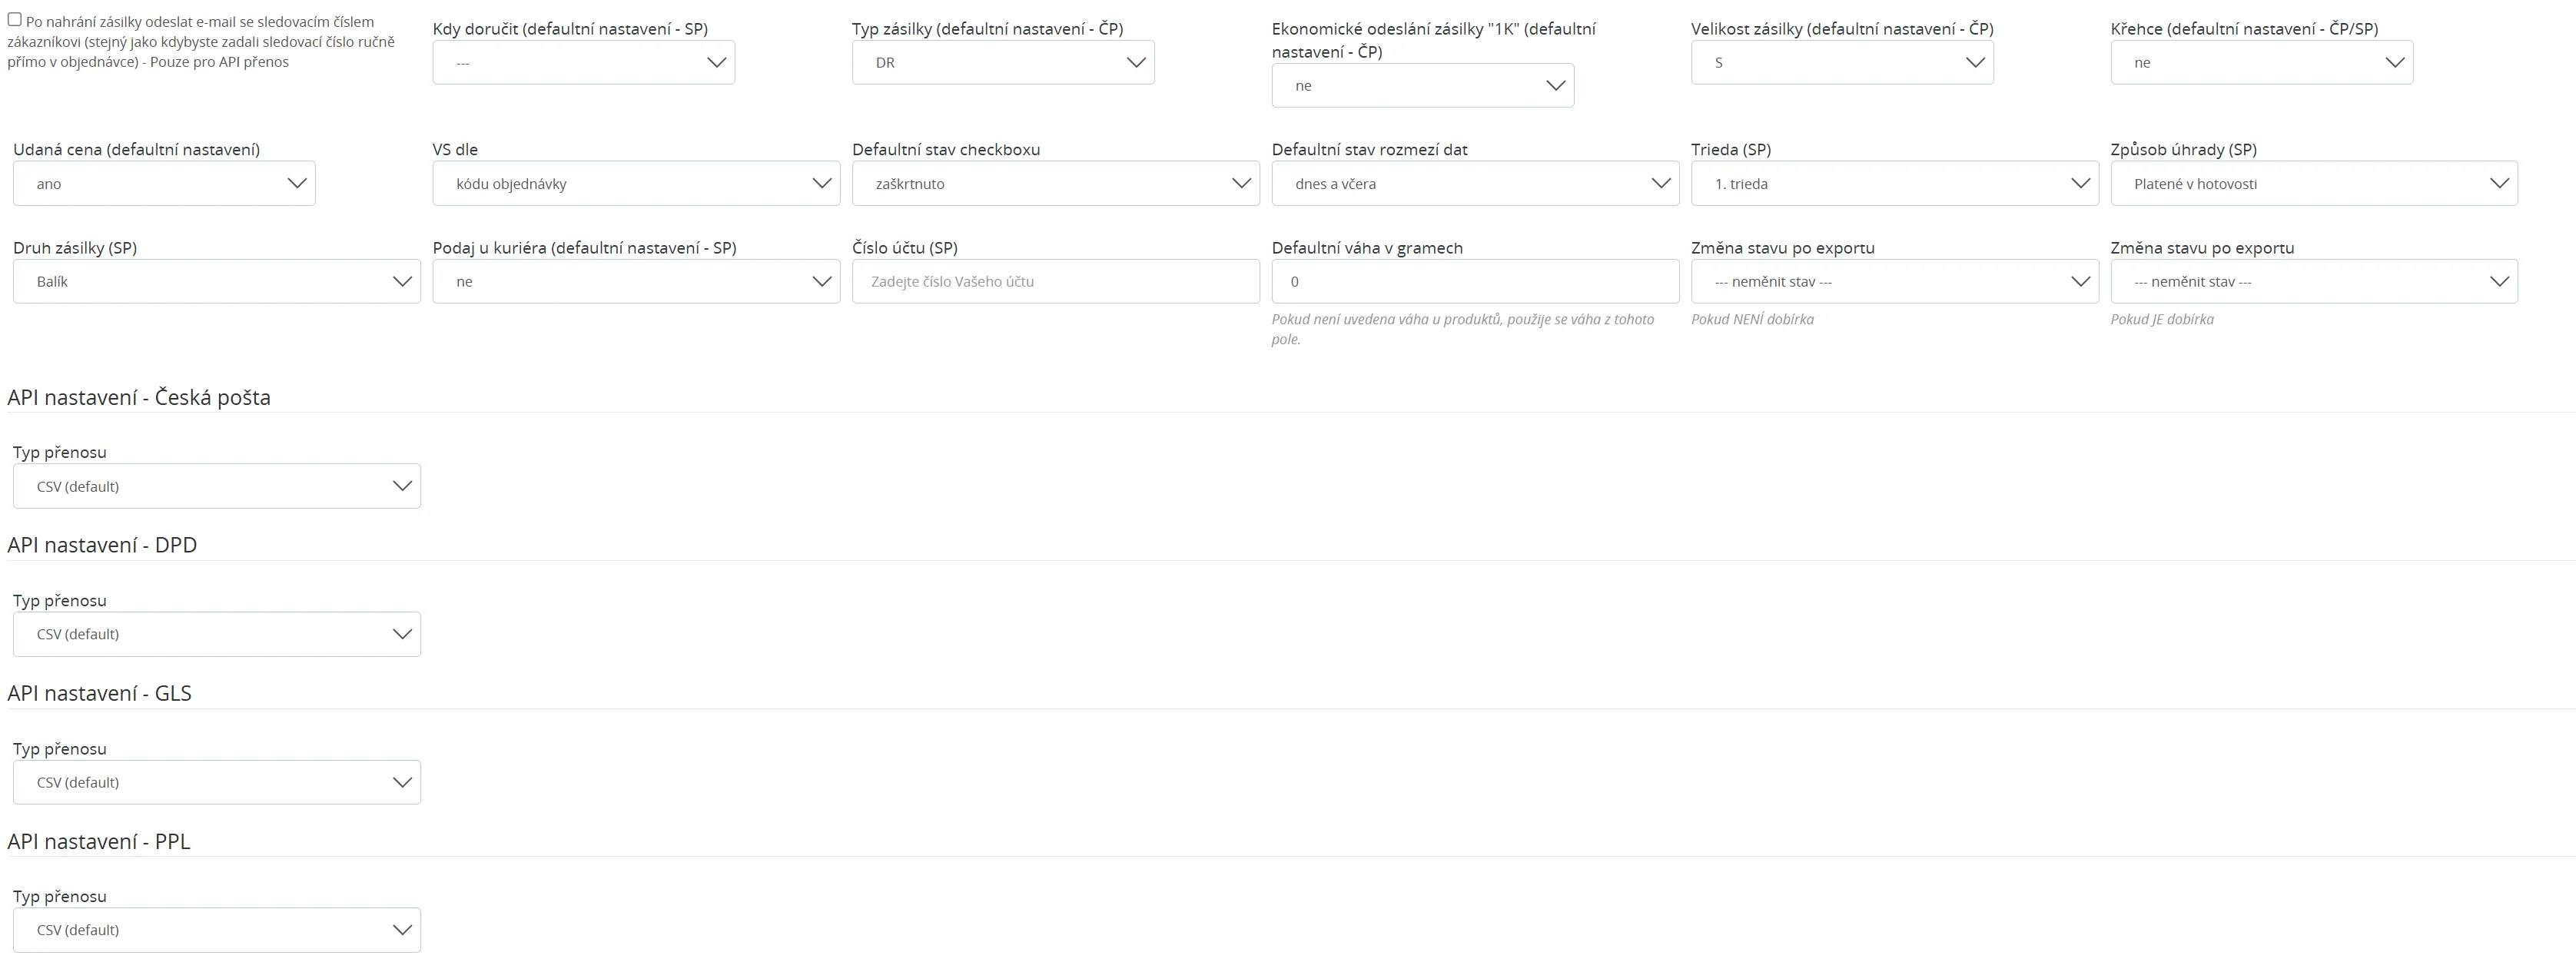Expand 'Defaultní stav rozmezí dat' dropdown
Screen dimensions: 2576x962
click(1475, 184)
